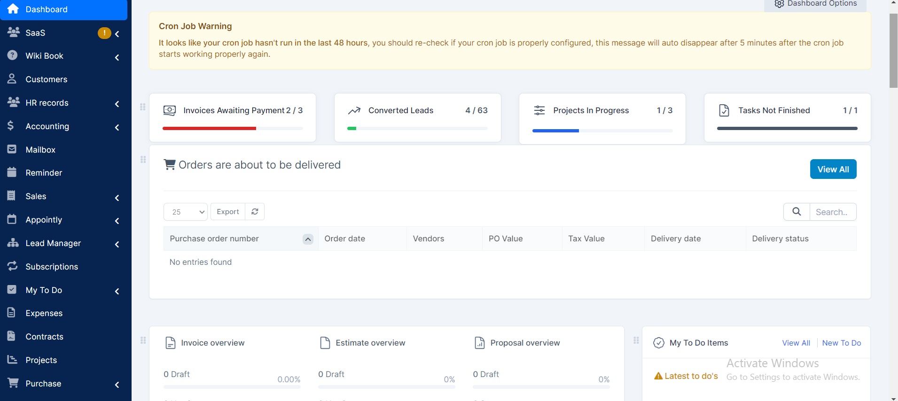898x401 pixels.
Task: Click the refresh table icon next to Export
Action: (255, 212)
